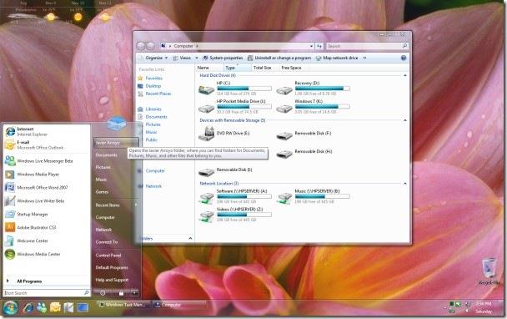Expand the Folders pane in the navigation sidebar
The image size is (507, 319).
click(x=190, y=238)
